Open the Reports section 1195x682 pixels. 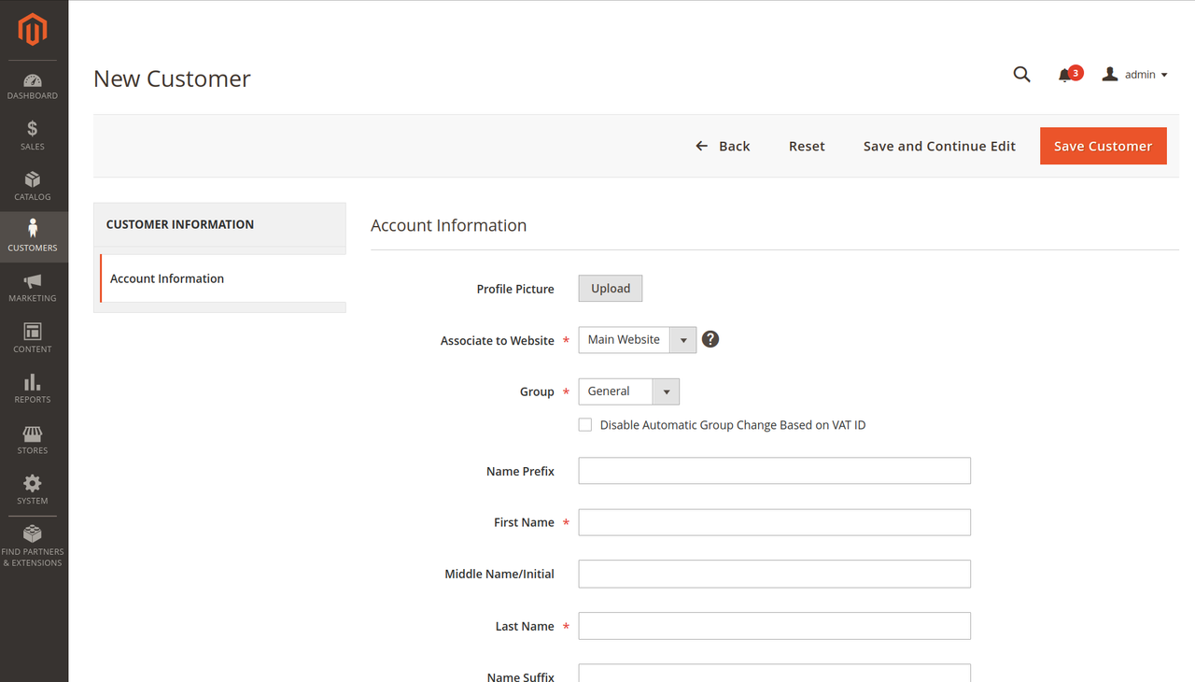(x=33, y=388)
